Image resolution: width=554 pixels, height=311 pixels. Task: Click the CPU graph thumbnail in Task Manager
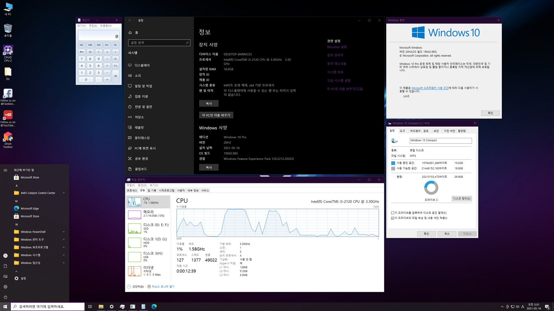(x=134, y=202)
